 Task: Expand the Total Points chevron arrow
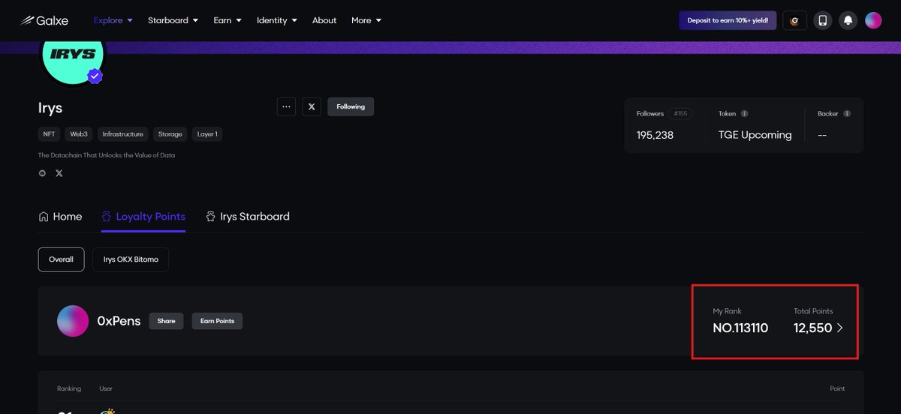click(x=840, y=328)
